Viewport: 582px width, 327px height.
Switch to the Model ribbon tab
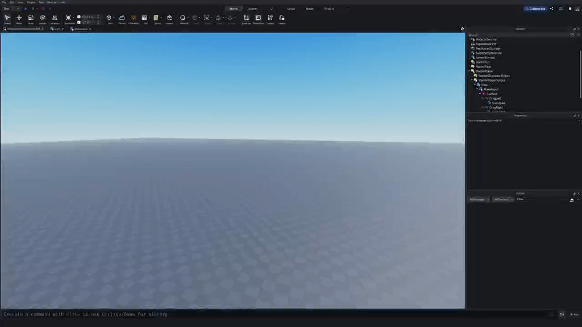coord(310,9)
